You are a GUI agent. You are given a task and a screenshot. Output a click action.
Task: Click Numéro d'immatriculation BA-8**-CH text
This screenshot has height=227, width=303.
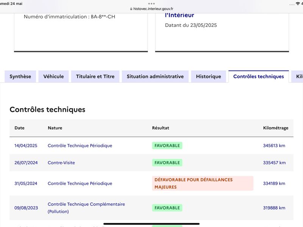pyautogui.click(x=69, y=17)
